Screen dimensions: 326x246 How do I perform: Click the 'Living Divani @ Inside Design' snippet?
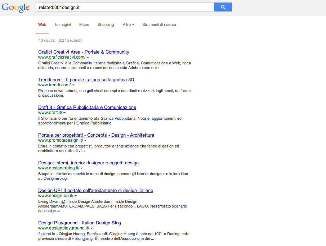point(112,206)
